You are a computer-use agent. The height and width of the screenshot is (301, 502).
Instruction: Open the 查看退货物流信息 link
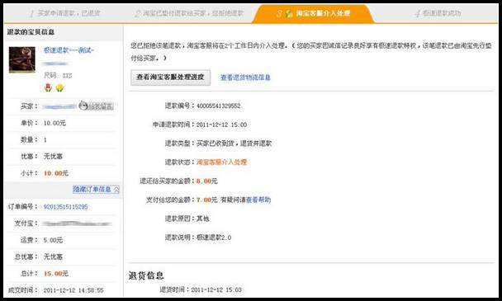(245, 78)
